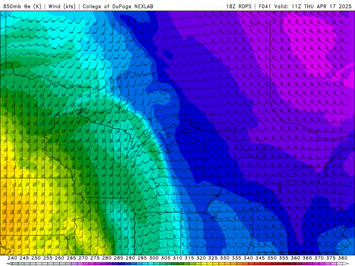Click the 320 value in legend
Viewport: 355px width, 266px height.
click(x=201, y=258)
